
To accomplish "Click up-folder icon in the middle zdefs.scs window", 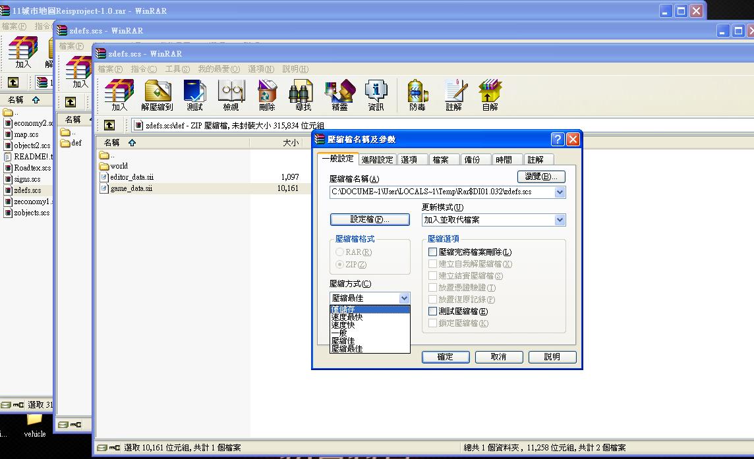I will (x=71, y=102).
